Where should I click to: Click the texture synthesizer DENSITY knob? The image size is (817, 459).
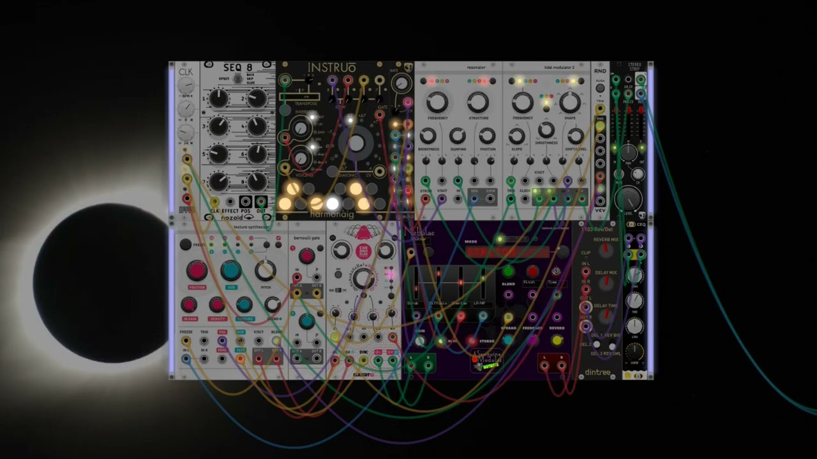point(216,305)
